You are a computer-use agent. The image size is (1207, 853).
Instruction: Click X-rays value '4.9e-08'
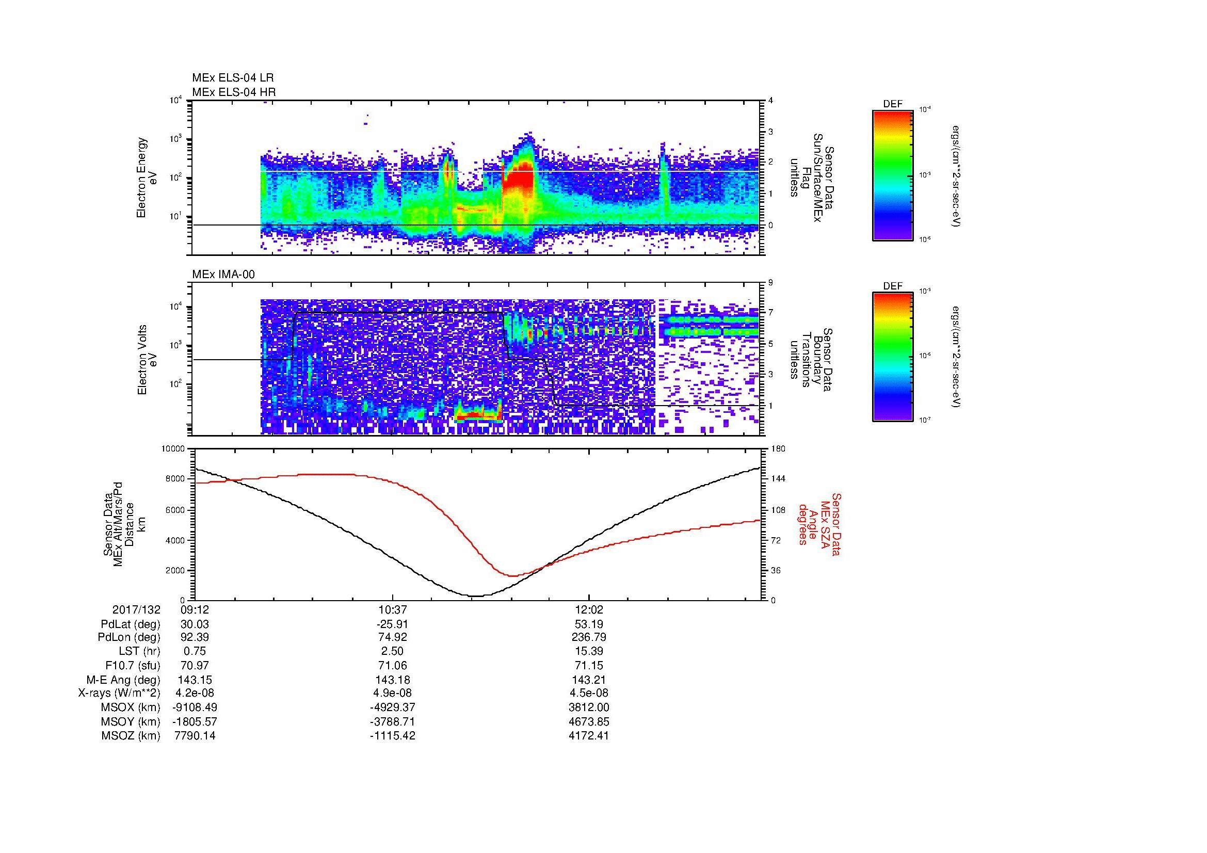pyautogui.click(x=392, y=694)
